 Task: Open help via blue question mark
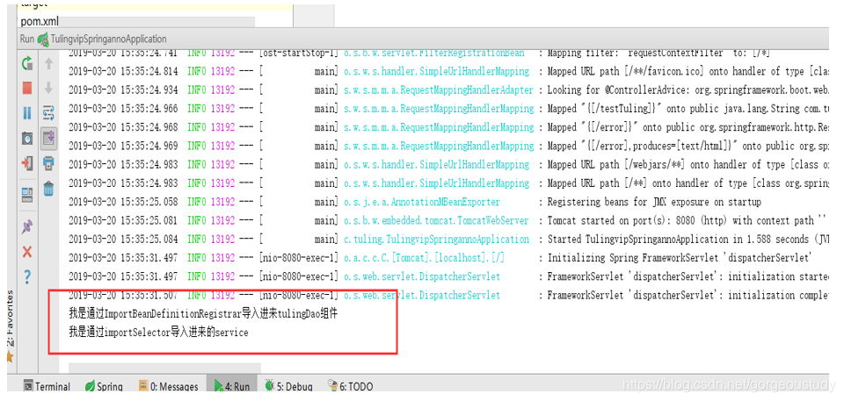27,276
